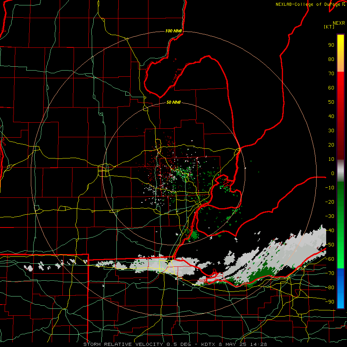The height and width of the screenshot is (347, 347).
Task: Select the positive 90 scale label
Action: [x=331, y=45]
